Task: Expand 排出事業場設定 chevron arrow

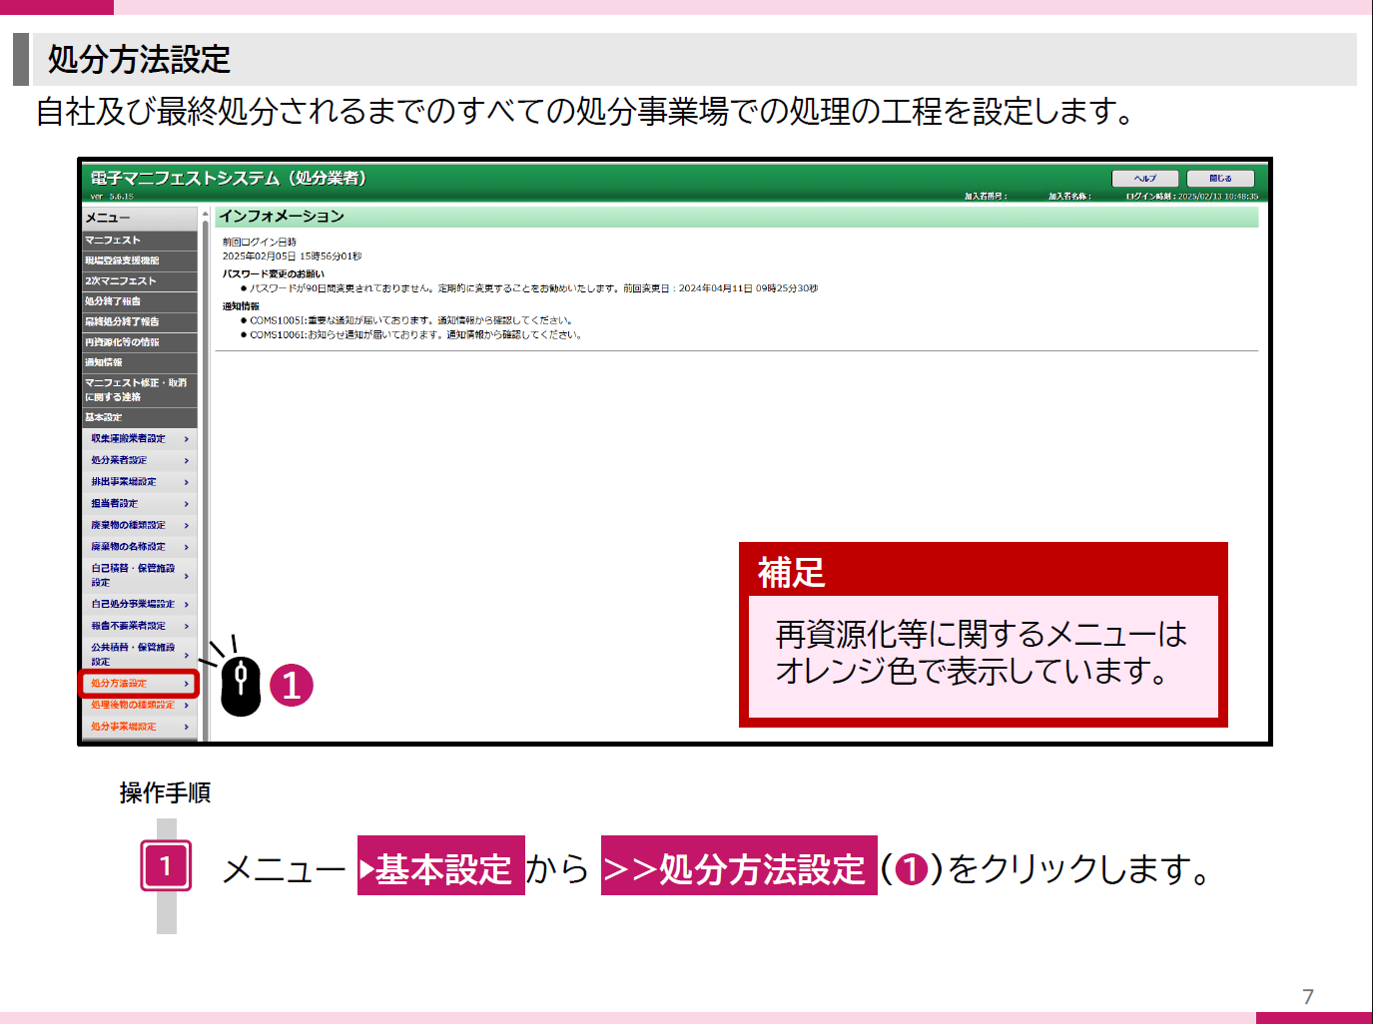Action: [x=187, y=482]
